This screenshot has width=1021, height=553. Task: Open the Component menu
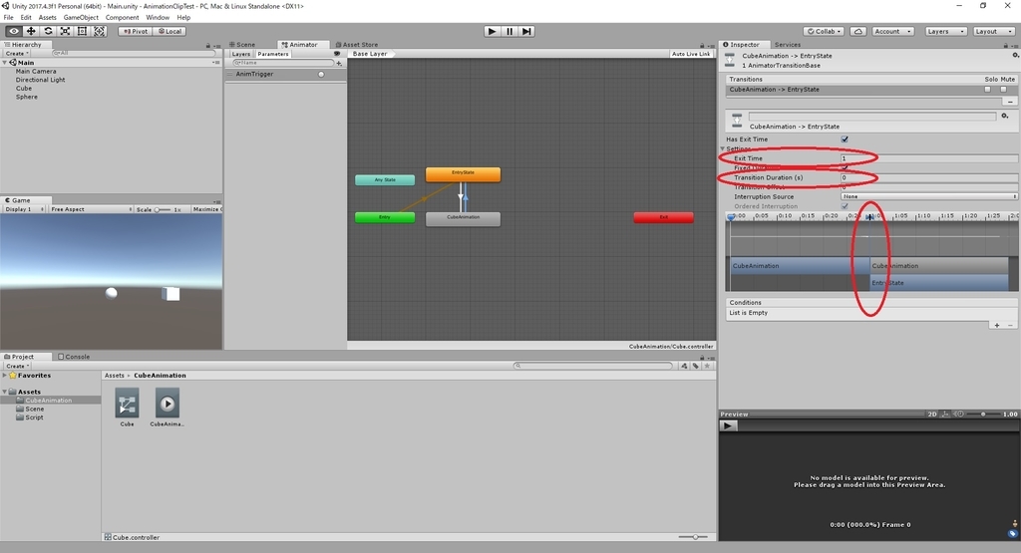coord(122,18)
